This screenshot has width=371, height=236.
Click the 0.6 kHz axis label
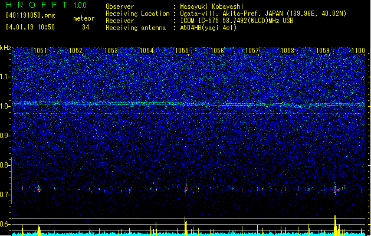pos(5,224)
